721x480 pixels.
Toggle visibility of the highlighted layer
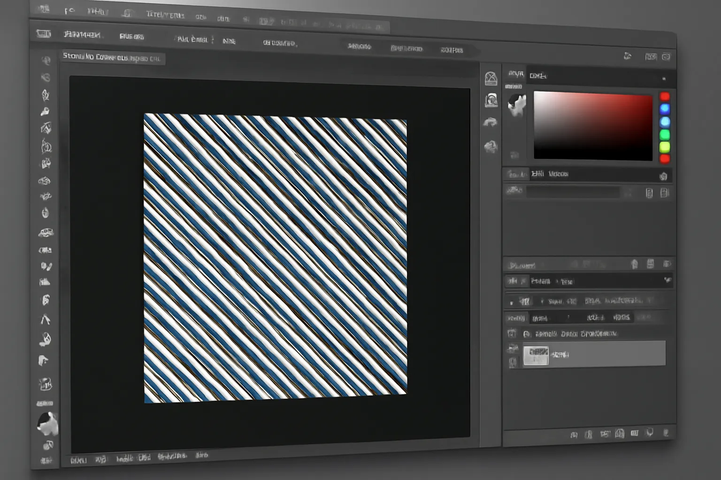pyautogui.click(x=513, y=348)
